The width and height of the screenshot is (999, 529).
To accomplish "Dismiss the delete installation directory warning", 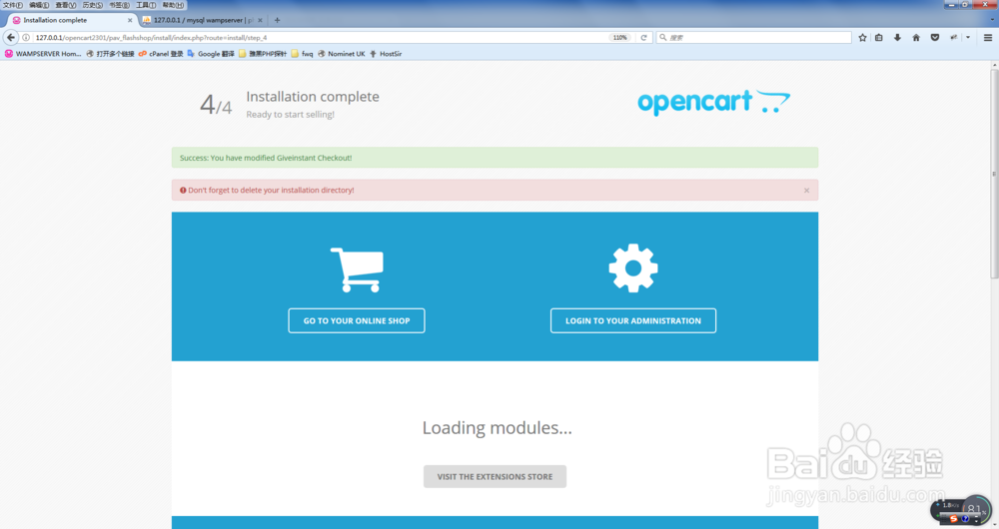I will (x=806, y=191).
